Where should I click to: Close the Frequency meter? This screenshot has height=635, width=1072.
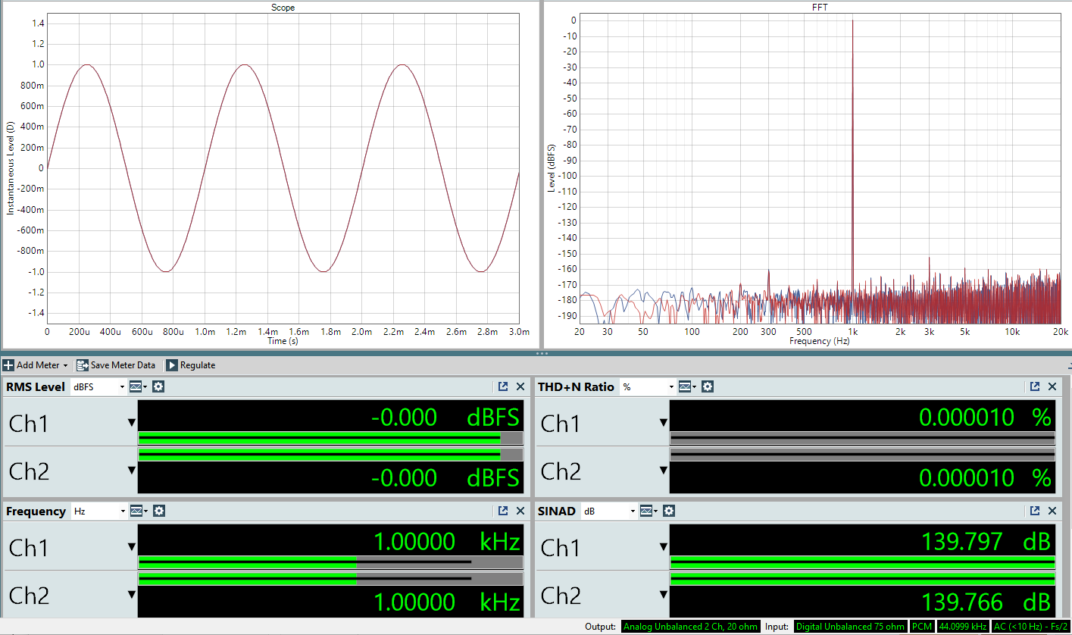[520, 511]
